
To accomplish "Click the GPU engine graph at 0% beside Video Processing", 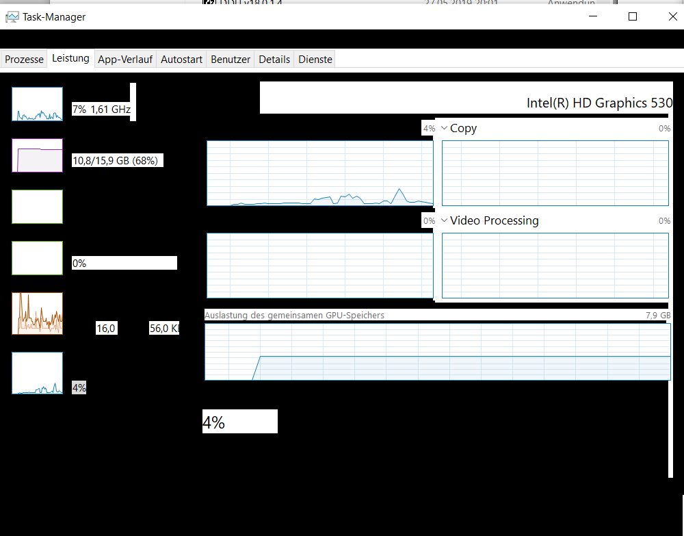I will 319,266.
